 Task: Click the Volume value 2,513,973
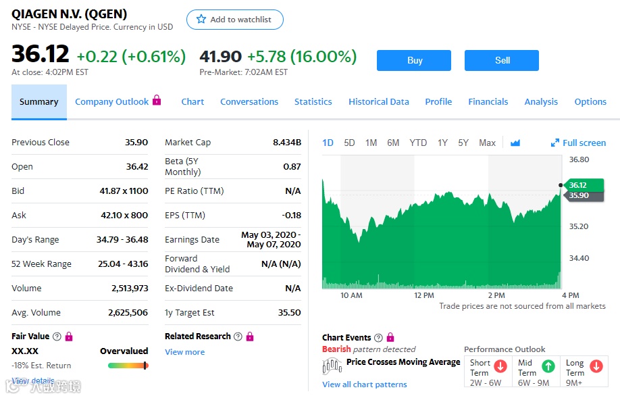130,289
